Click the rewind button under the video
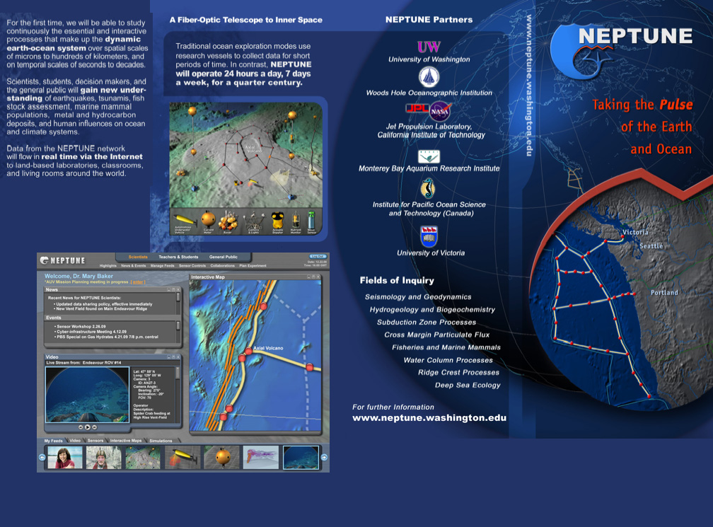This screenshot has height=527, width=713. point(81,427)
